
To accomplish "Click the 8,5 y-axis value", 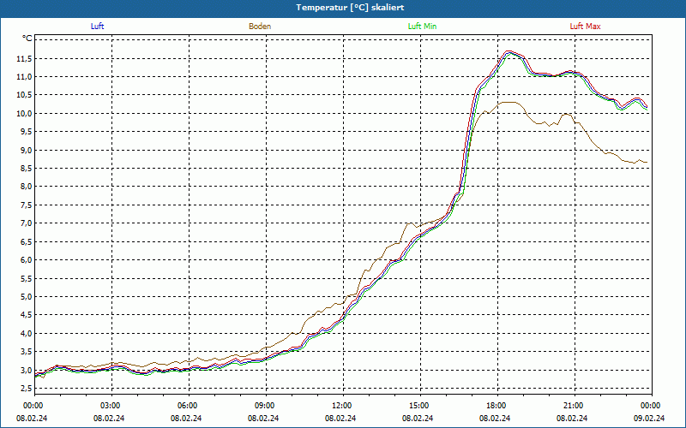I will coord(26,169).
